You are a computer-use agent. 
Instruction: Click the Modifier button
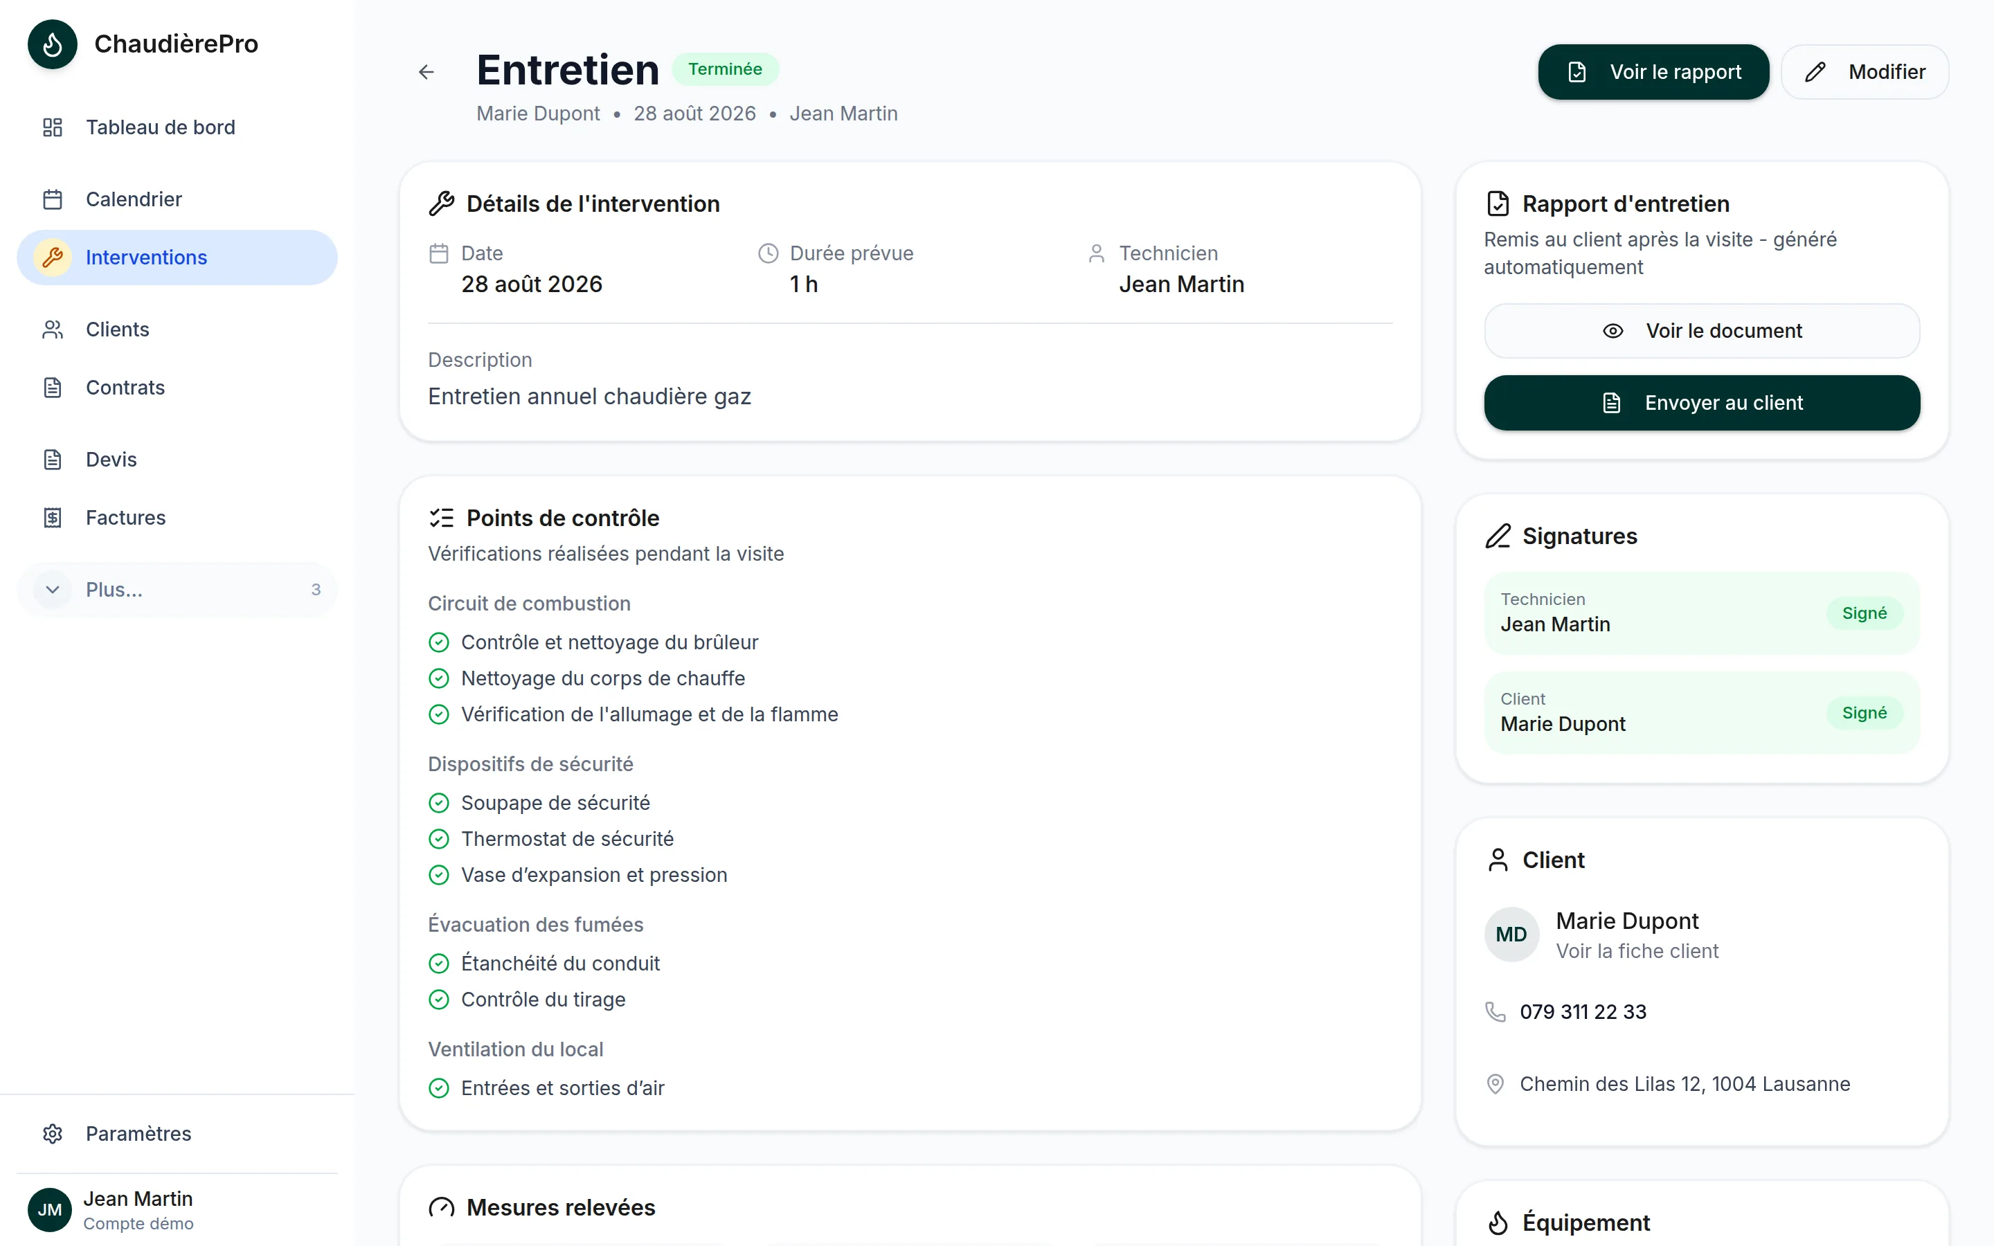point(1865,73)
